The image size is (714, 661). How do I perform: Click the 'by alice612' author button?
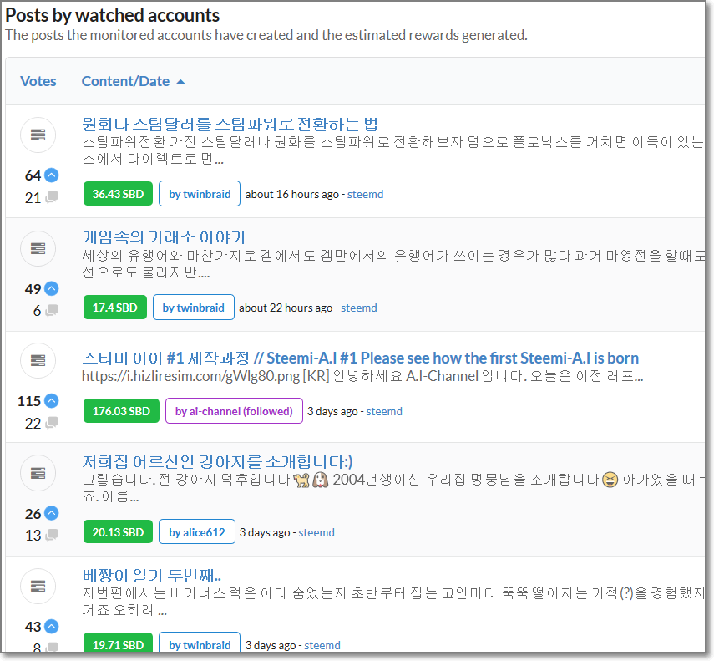(x=197, y=532)
